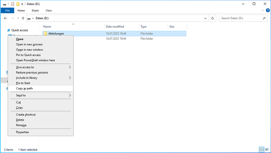Click the Forward navigation arrow
This screenshot has height=153, width=271.
(12, 18)
